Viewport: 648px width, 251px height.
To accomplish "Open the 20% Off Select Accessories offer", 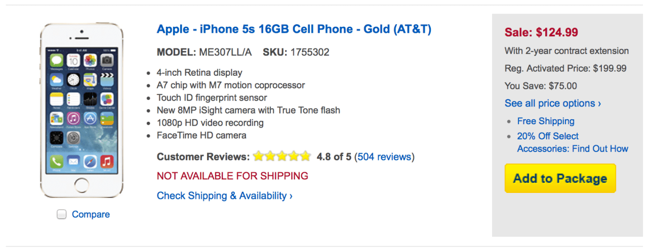I will (x=572, y=142).
